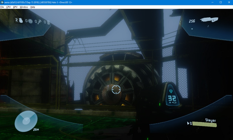Click the firebomb grenade icon in HUD
This screenshot has height=140, width=233.
click(48, 22)
